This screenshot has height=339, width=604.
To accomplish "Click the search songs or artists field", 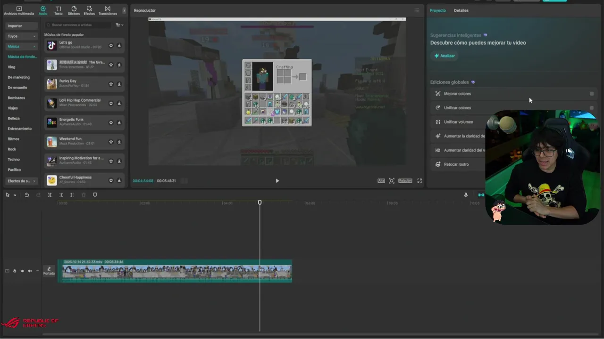I will coord(78,25).
